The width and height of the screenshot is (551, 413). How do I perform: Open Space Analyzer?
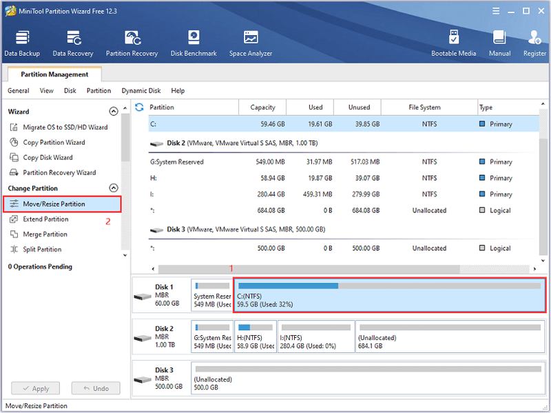pos(251,43)
